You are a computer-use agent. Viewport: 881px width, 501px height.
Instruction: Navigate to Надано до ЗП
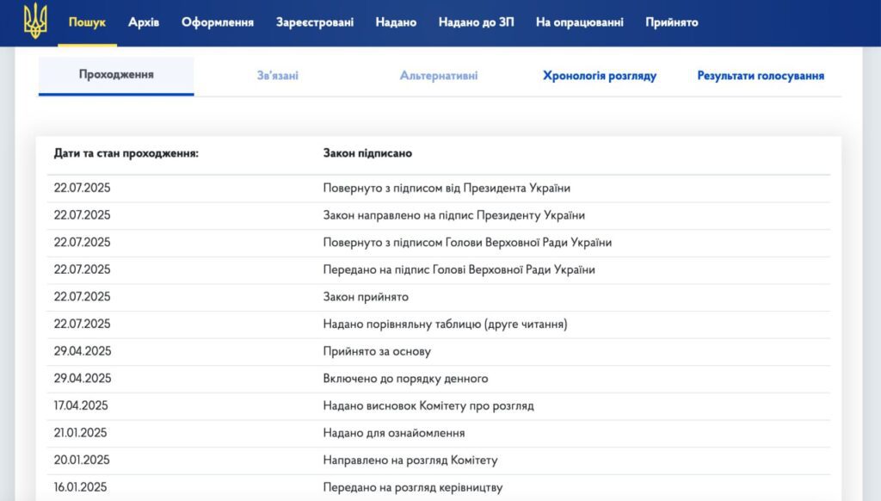(x=476, y=22)
